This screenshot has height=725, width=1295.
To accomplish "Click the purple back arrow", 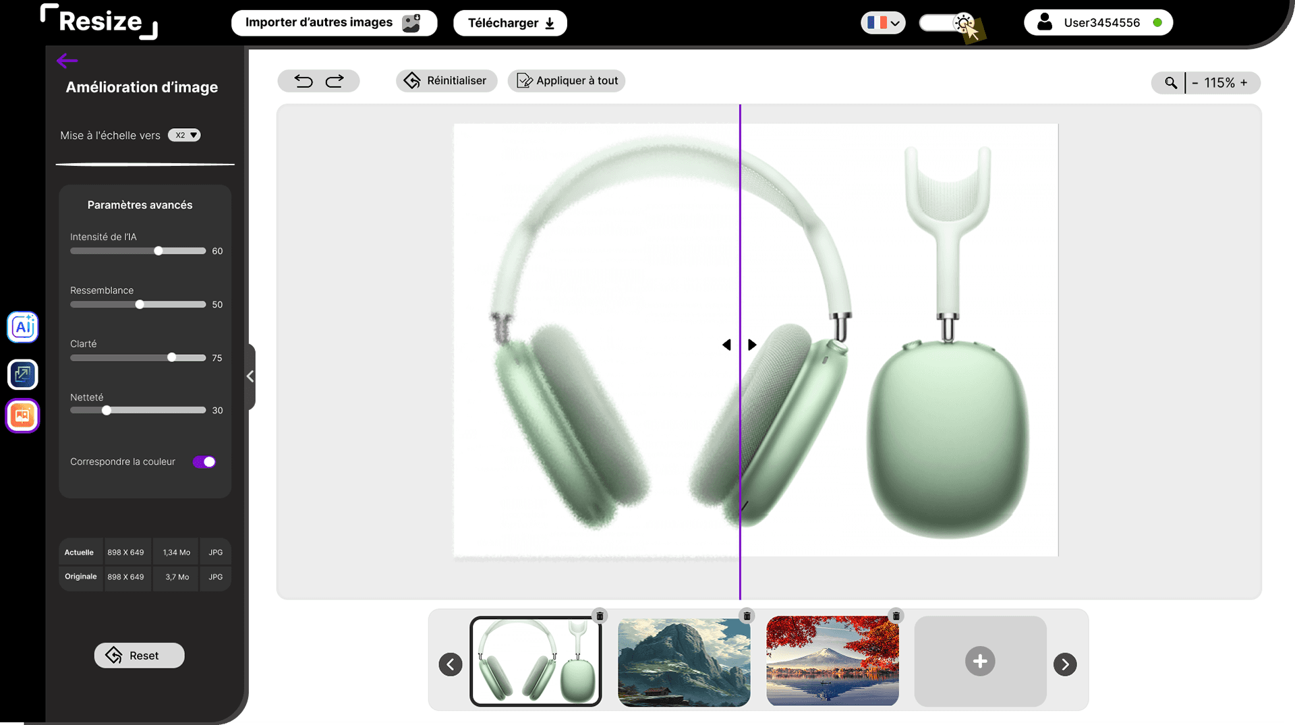I will [x=67, y=61].
